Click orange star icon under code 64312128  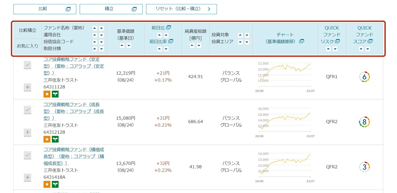coord(47,139)
